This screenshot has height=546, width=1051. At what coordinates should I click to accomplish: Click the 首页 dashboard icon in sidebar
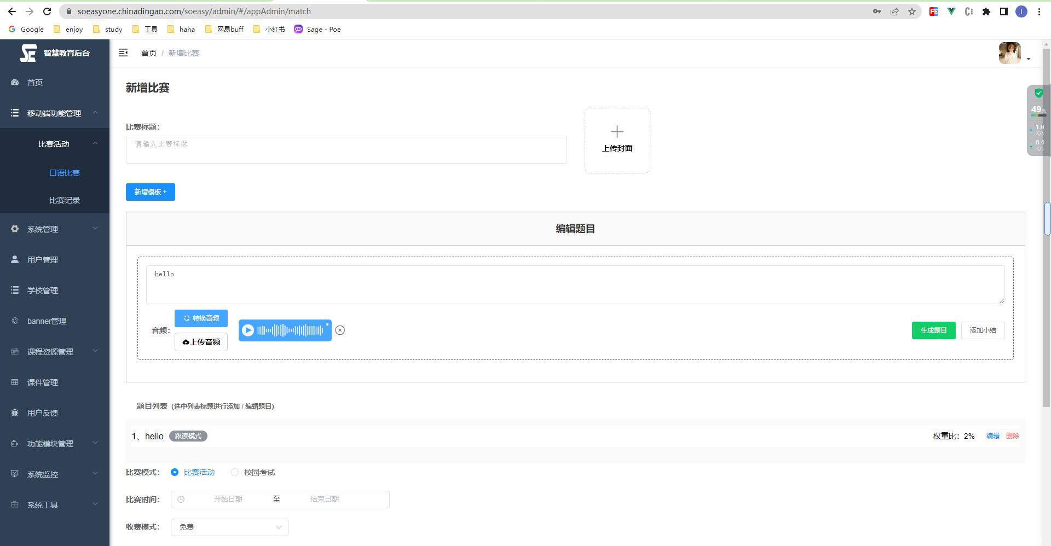[15, 82]
